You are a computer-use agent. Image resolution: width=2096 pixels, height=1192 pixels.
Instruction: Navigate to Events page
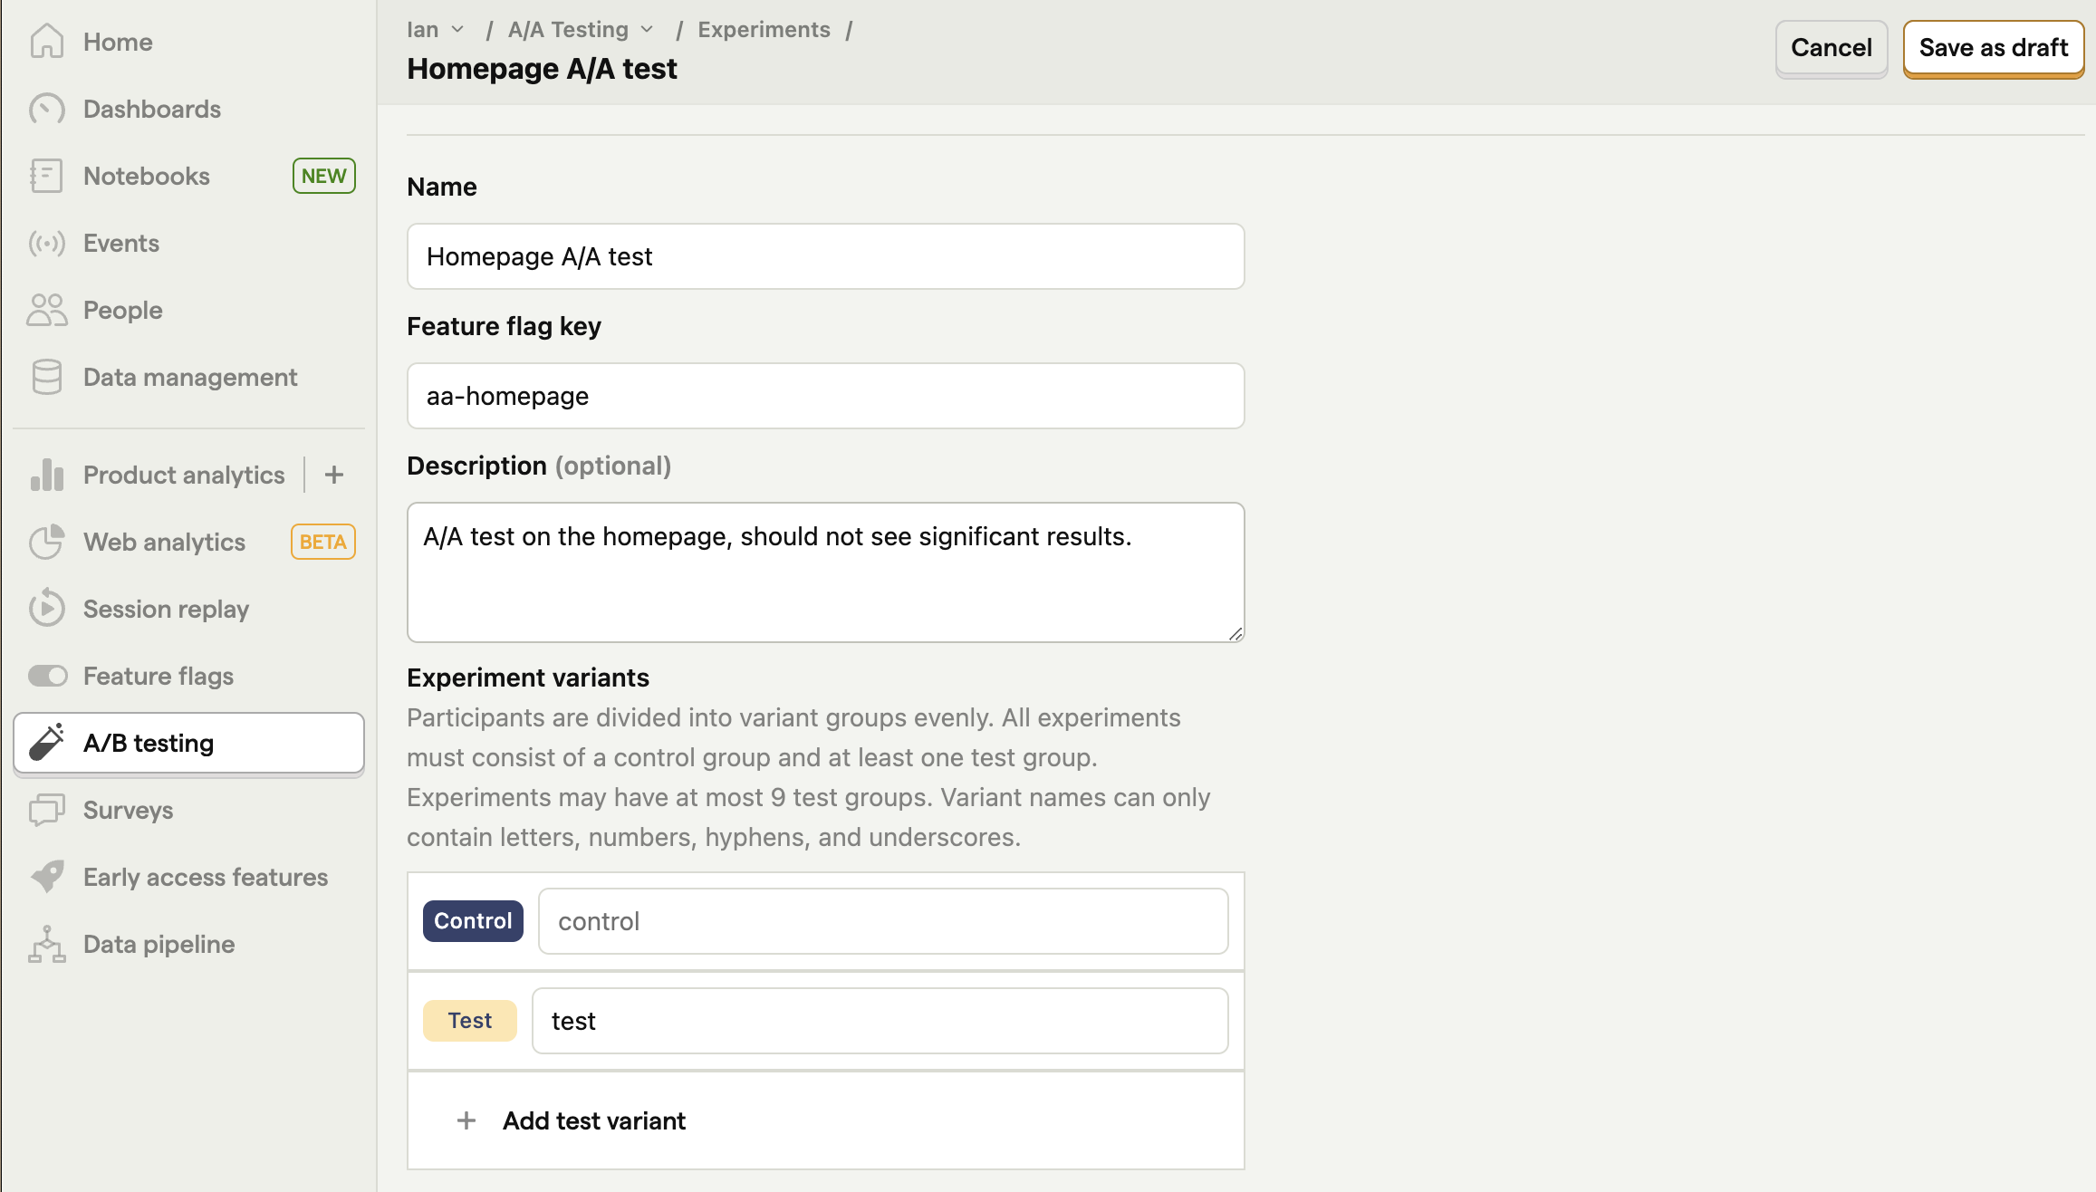tap(188, 243)
